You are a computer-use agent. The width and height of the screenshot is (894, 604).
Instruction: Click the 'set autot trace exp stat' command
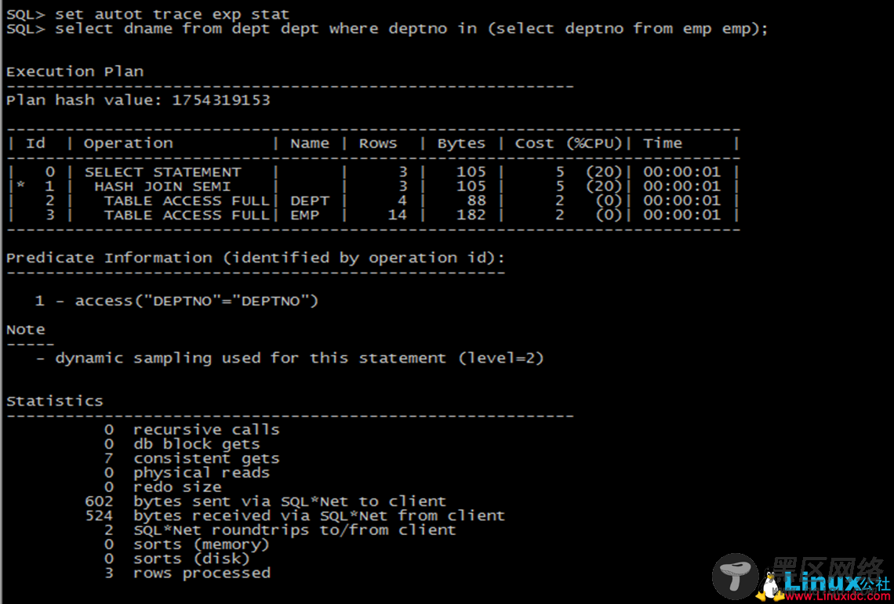coord(172,14)
